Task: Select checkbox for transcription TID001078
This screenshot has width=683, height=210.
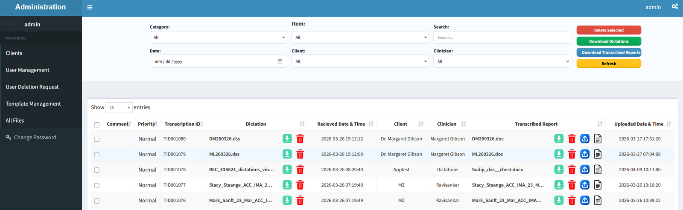Action: 96,170
